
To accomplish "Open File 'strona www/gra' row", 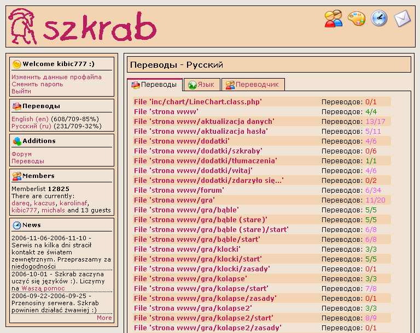I will [174, 200].
